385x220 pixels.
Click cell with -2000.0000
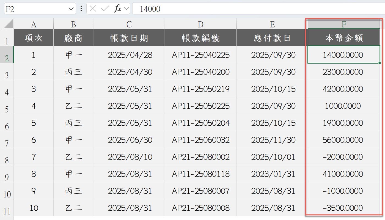click(x=344, y=157)
